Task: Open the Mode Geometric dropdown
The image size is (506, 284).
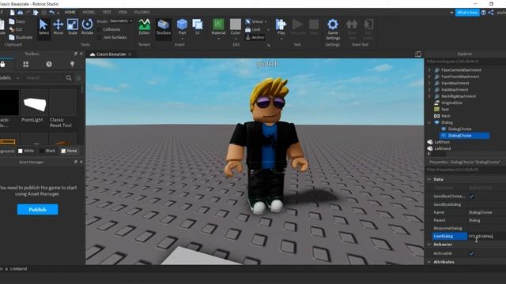Action: (121, 21)
